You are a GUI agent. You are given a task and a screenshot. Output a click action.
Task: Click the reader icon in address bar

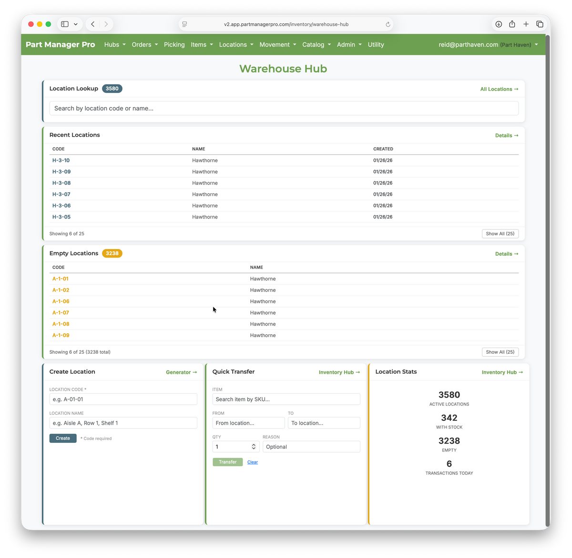[184, 24]
